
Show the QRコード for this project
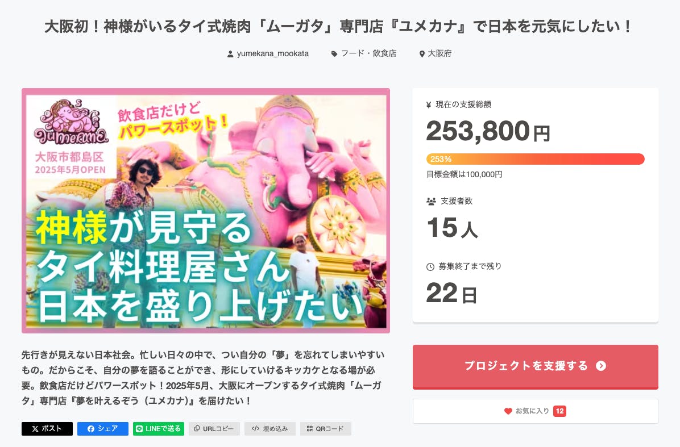coord(326,429)
